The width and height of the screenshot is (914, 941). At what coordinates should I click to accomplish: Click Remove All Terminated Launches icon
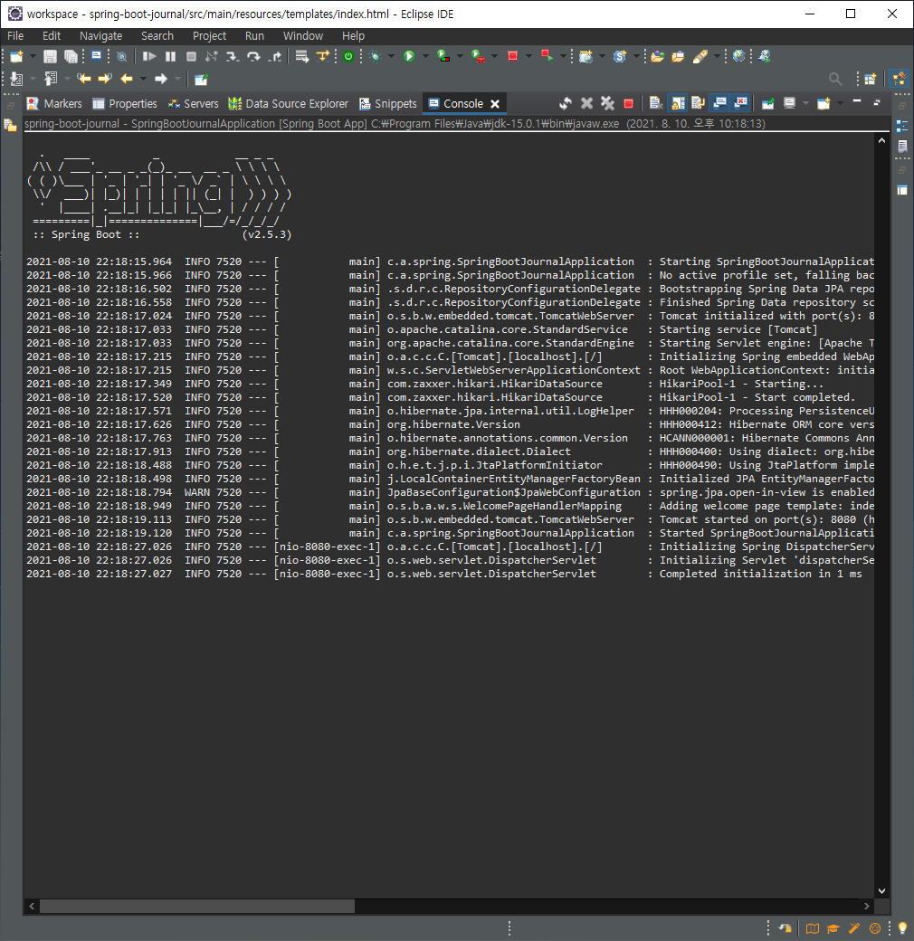[607, 103]
